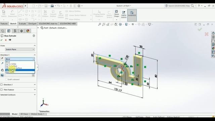Click the Quick Snaps tool
The height and width of the screenshot is (121, 215).
pyautogui.click(x=117, y=14)
